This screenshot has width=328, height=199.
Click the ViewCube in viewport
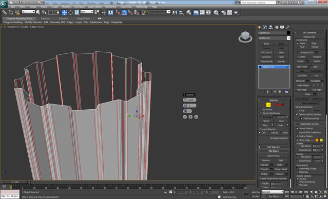click(245, 36)
